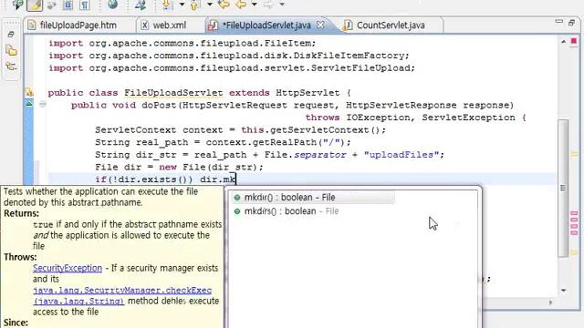Click the restore view icon in left sidebar
The image size is (584, 328).
[x=11, y=35]
